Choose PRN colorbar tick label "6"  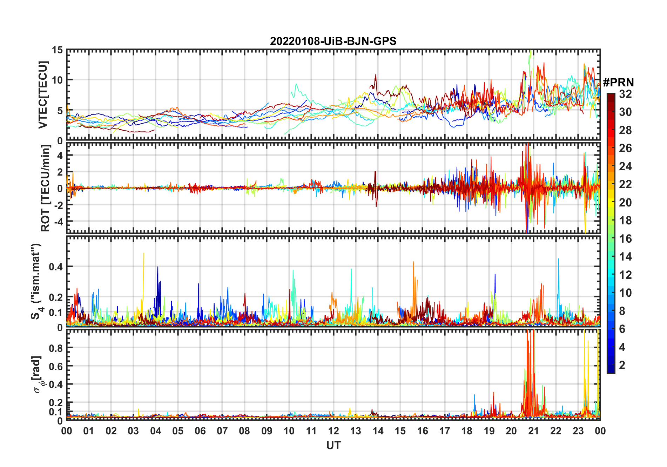[x=622, y=329]
